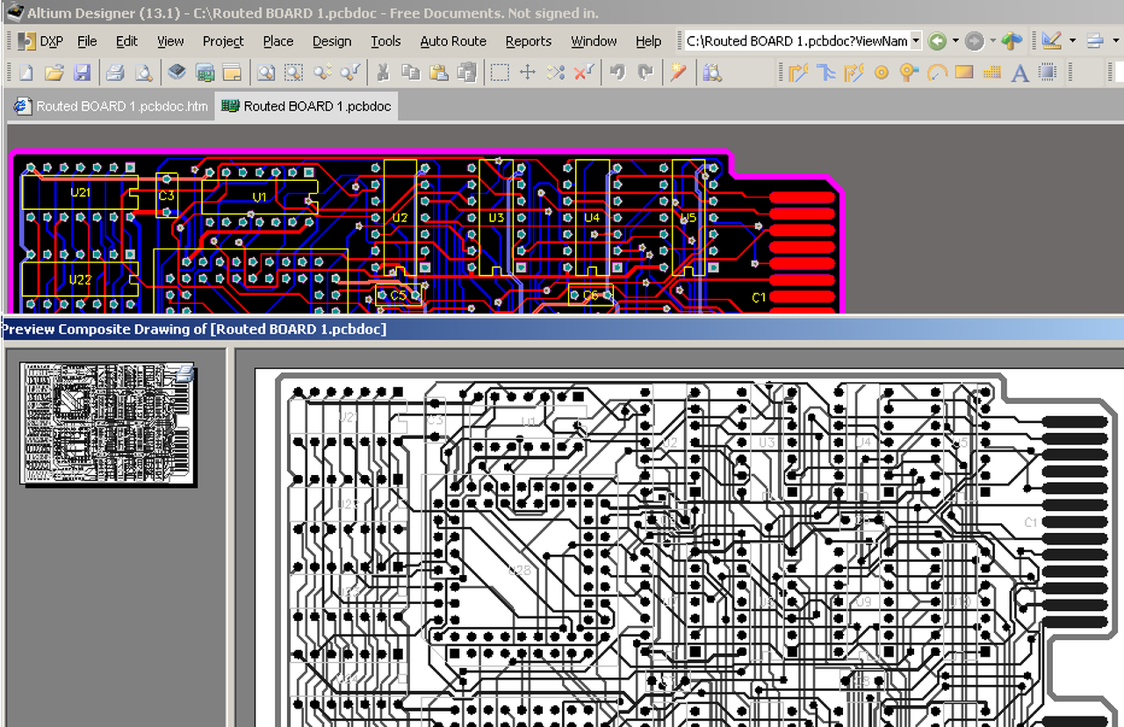Open the Tools menu
Screen dimensions: 1124x727
tap(385, 40)
